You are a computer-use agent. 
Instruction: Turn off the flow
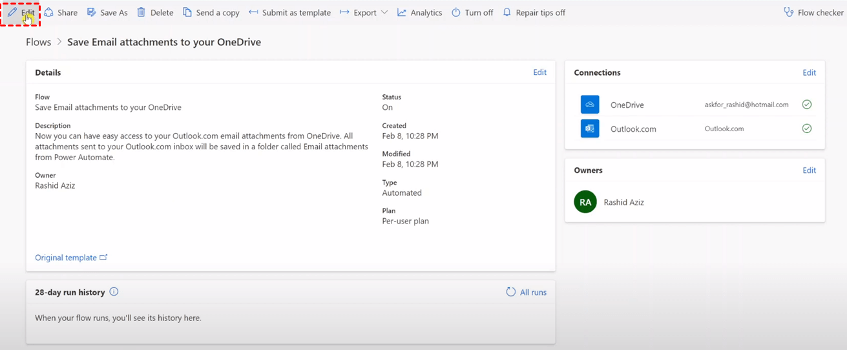tap(472, 12)
